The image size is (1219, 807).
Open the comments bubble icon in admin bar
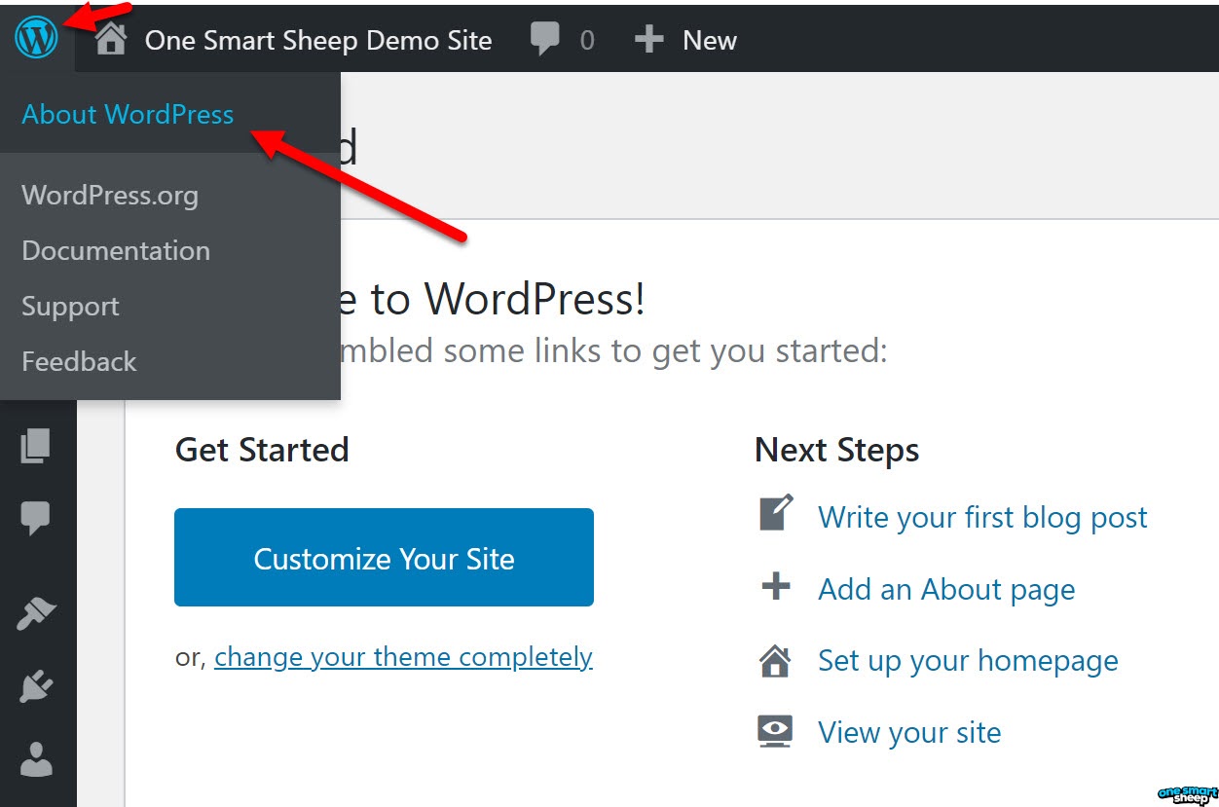coord(545,40)
